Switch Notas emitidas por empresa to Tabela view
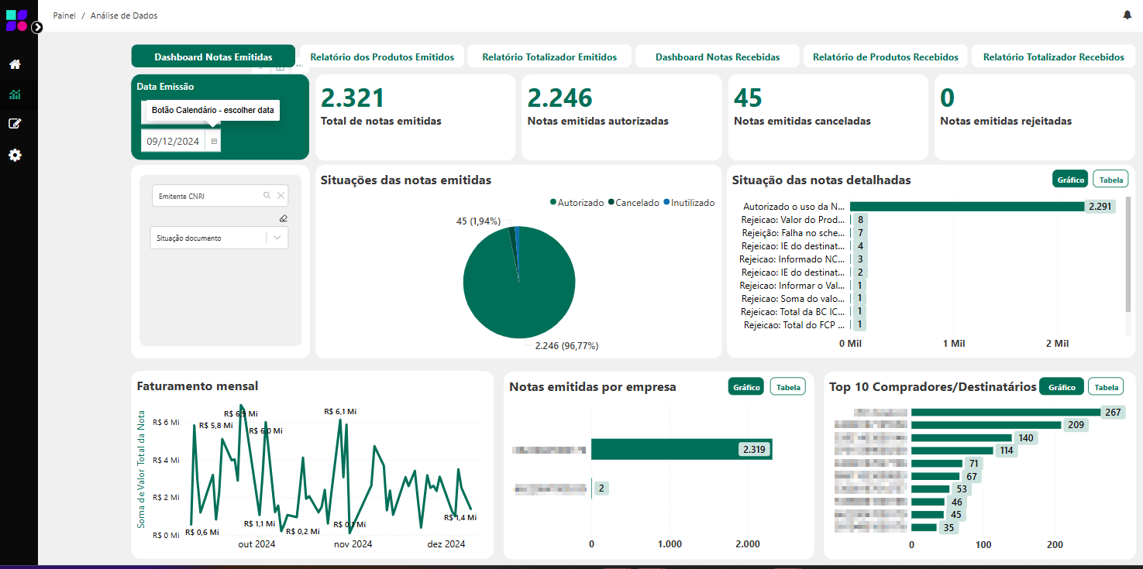1143x569 pixels. click(787, 386)
